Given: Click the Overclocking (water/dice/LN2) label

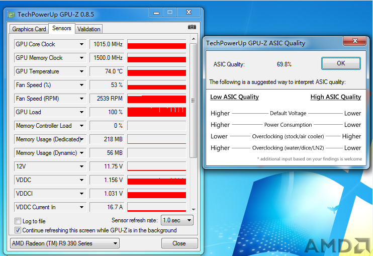Looking at the screenshot, I should [x=288, y=148].
